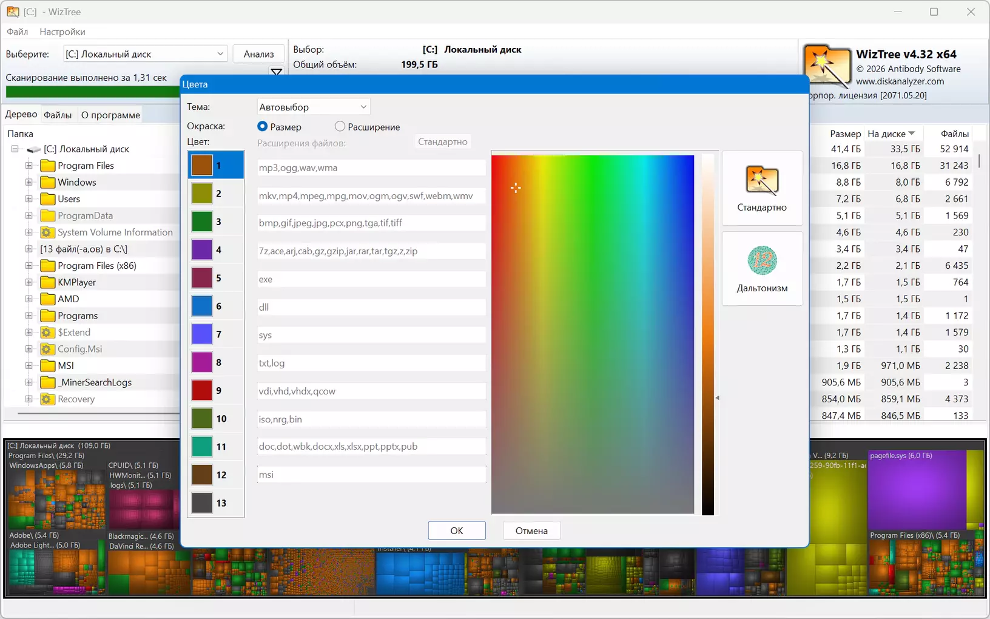Click the AMD folder icon

tap(48, 299)
